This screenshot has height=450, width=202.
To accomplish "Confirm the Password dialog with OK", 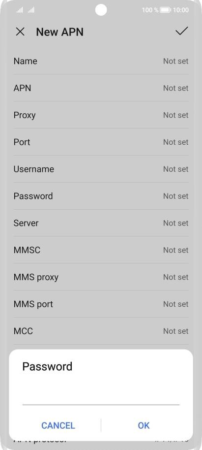I will [144, 425].
